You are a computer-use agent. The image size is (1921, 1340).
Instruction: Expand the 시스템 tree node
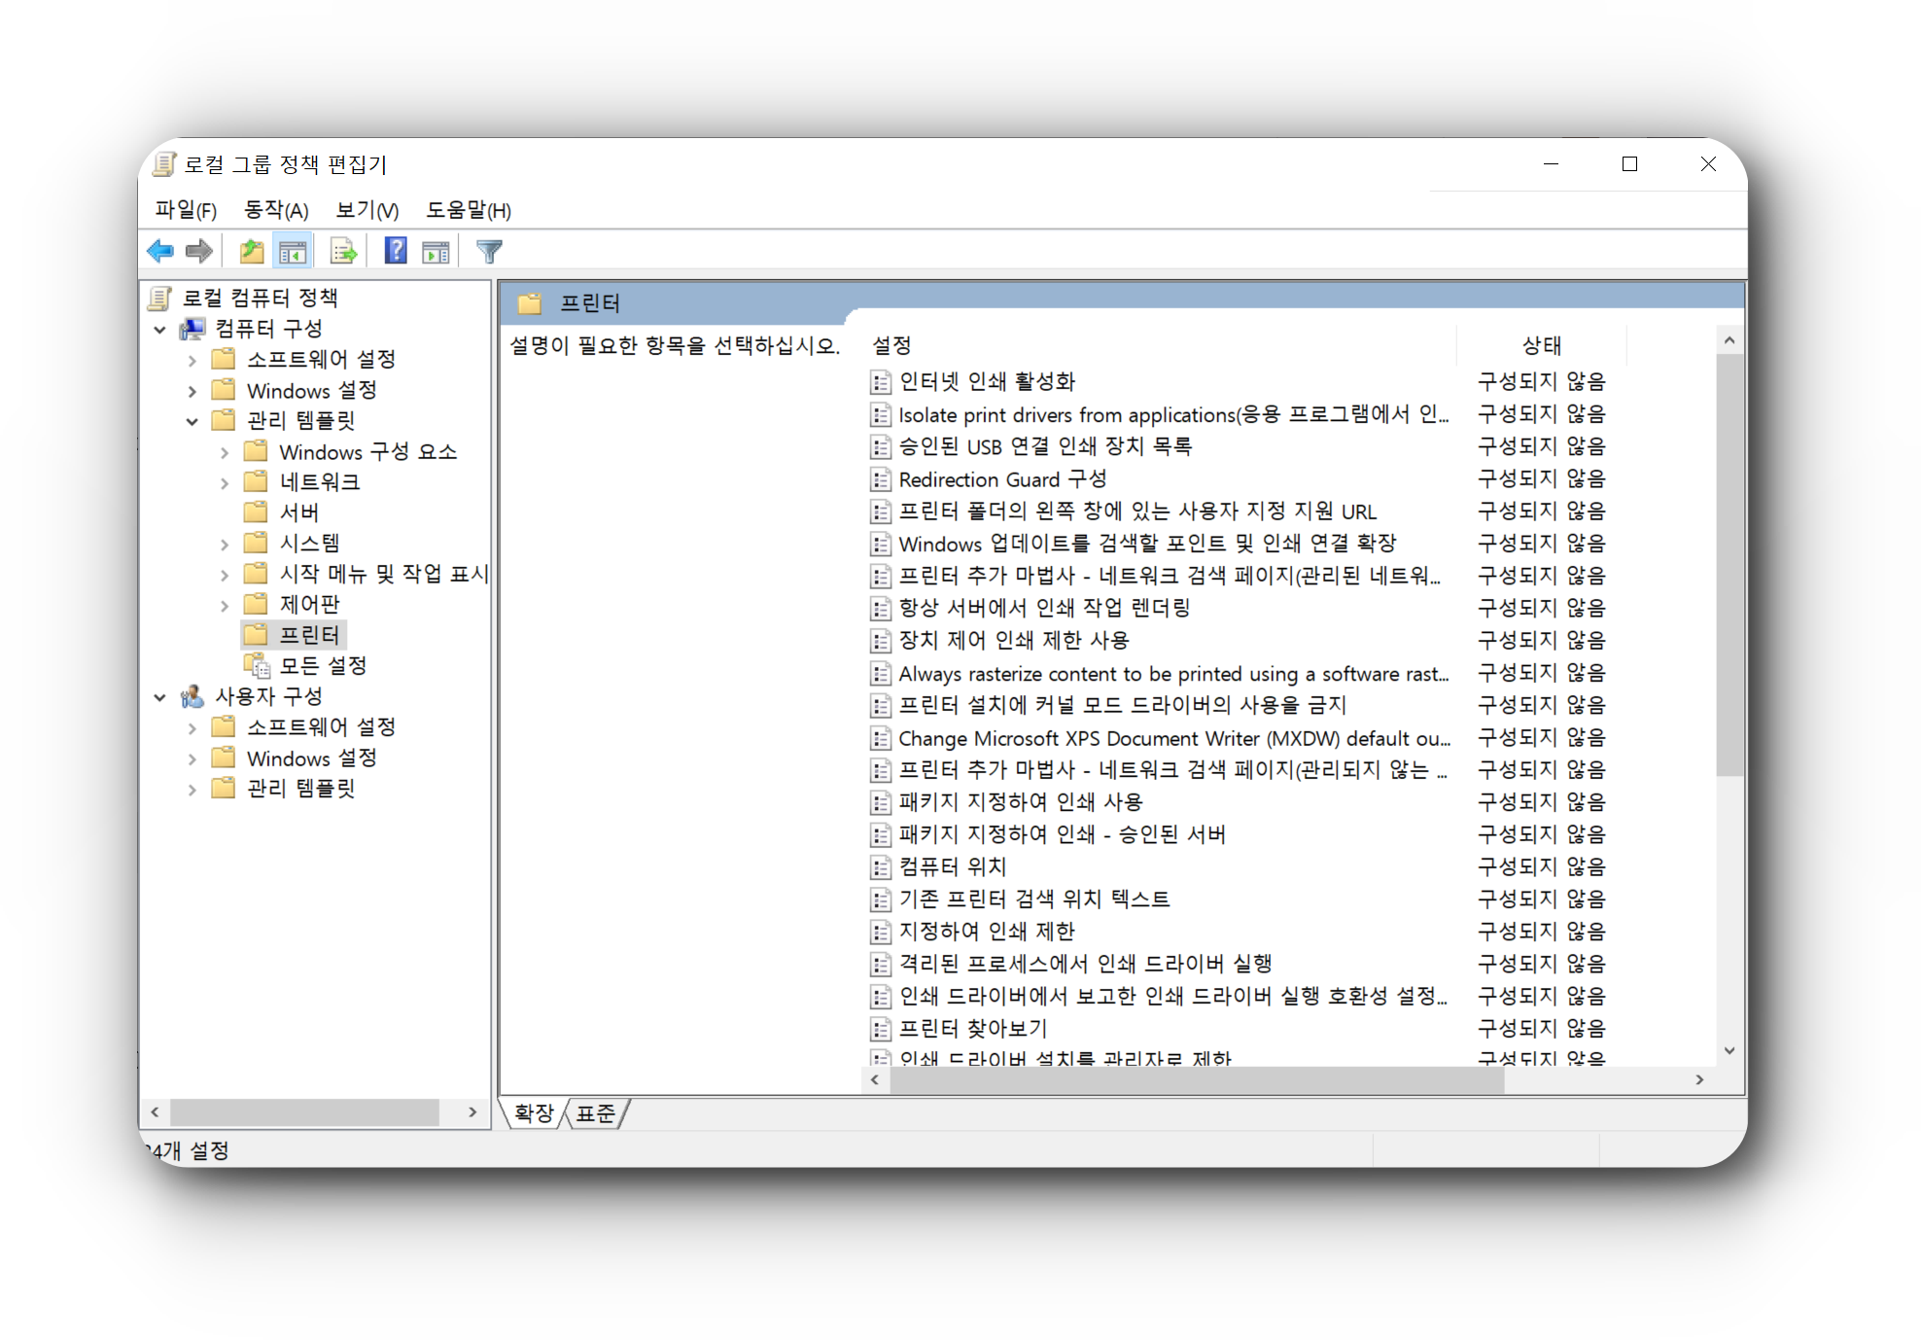point(225,543)
